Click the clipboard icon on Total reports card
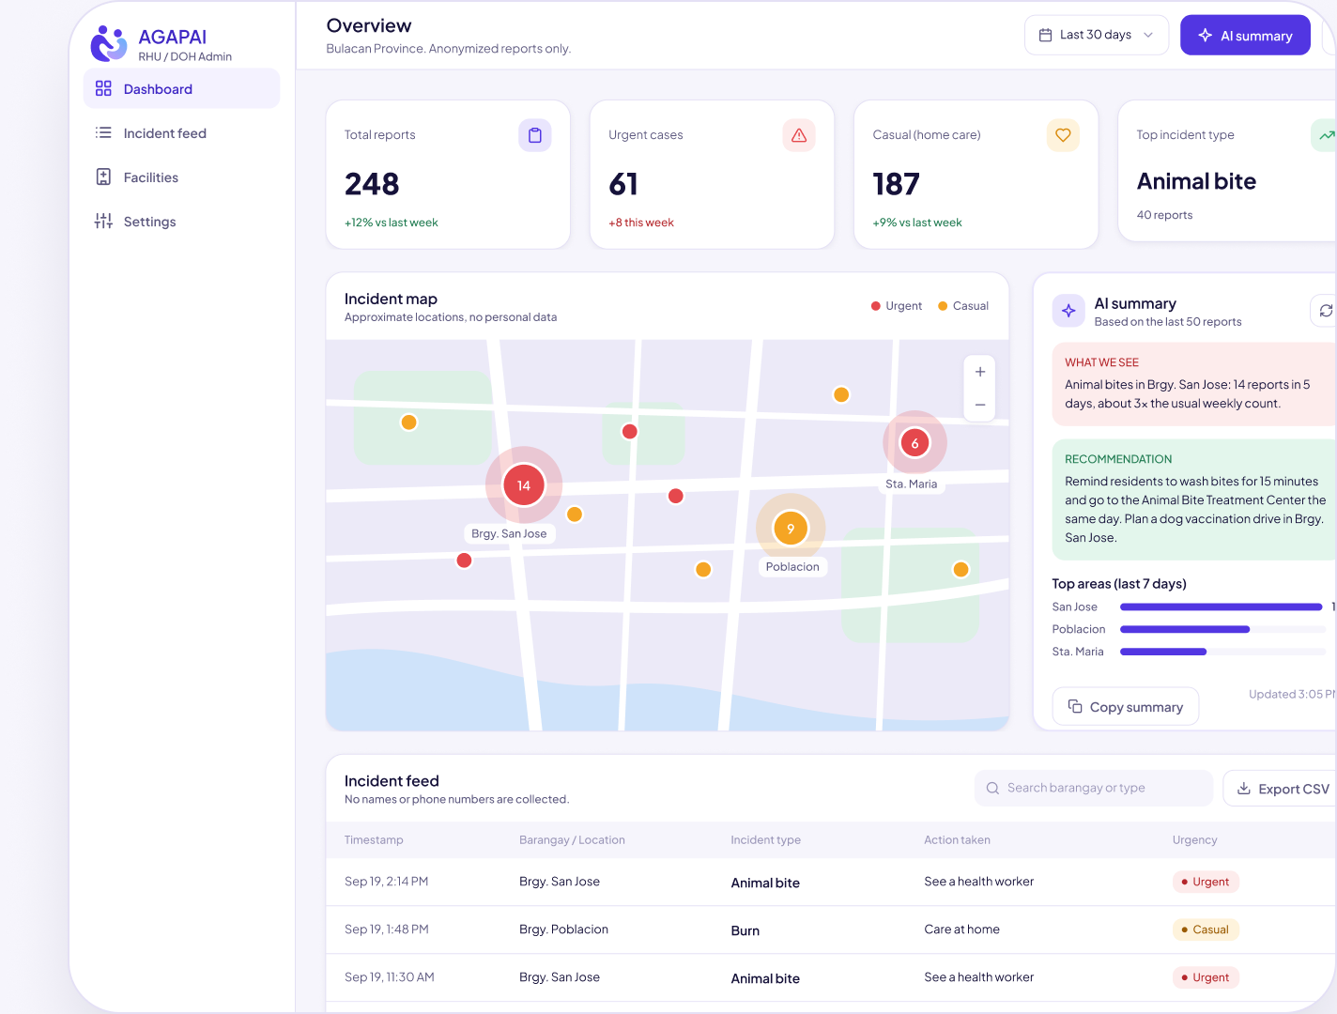The width and height of the screenshot is (1337, 1014). (x=535, y=135)
